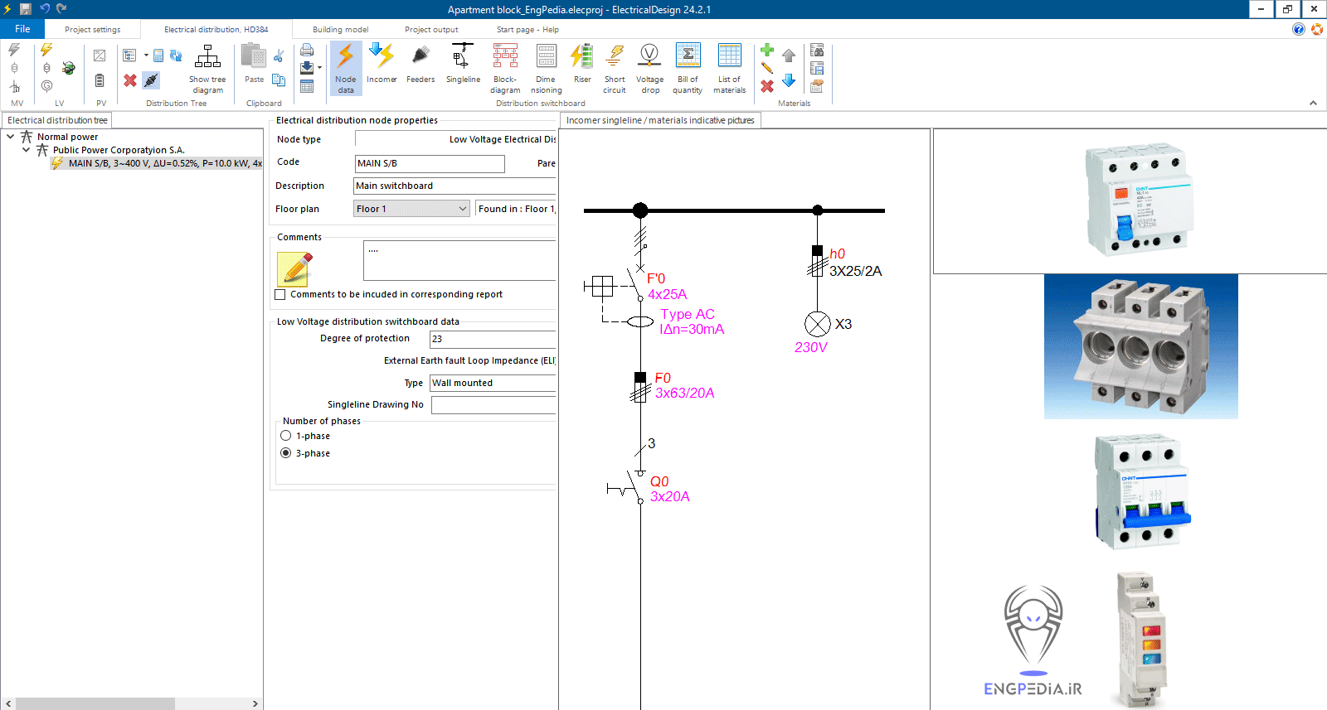Open the Block-diagram tool
Image resolution: width=1327 pixels, height=710 pixels.
tap(505, 67)
